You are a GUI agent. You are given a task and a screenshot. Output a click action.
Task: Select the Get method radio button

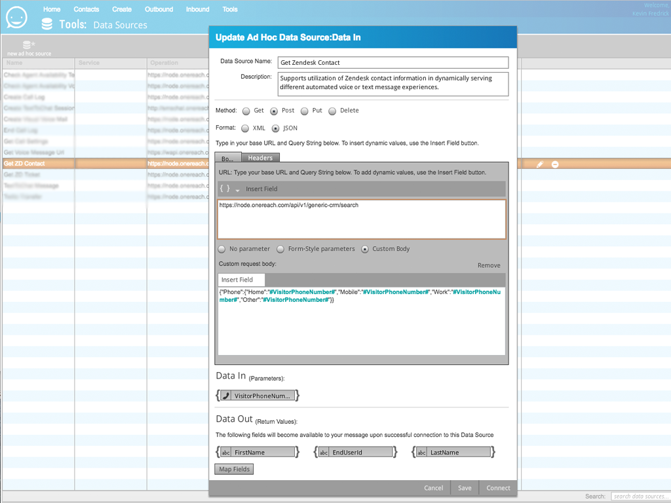point(246,111)
